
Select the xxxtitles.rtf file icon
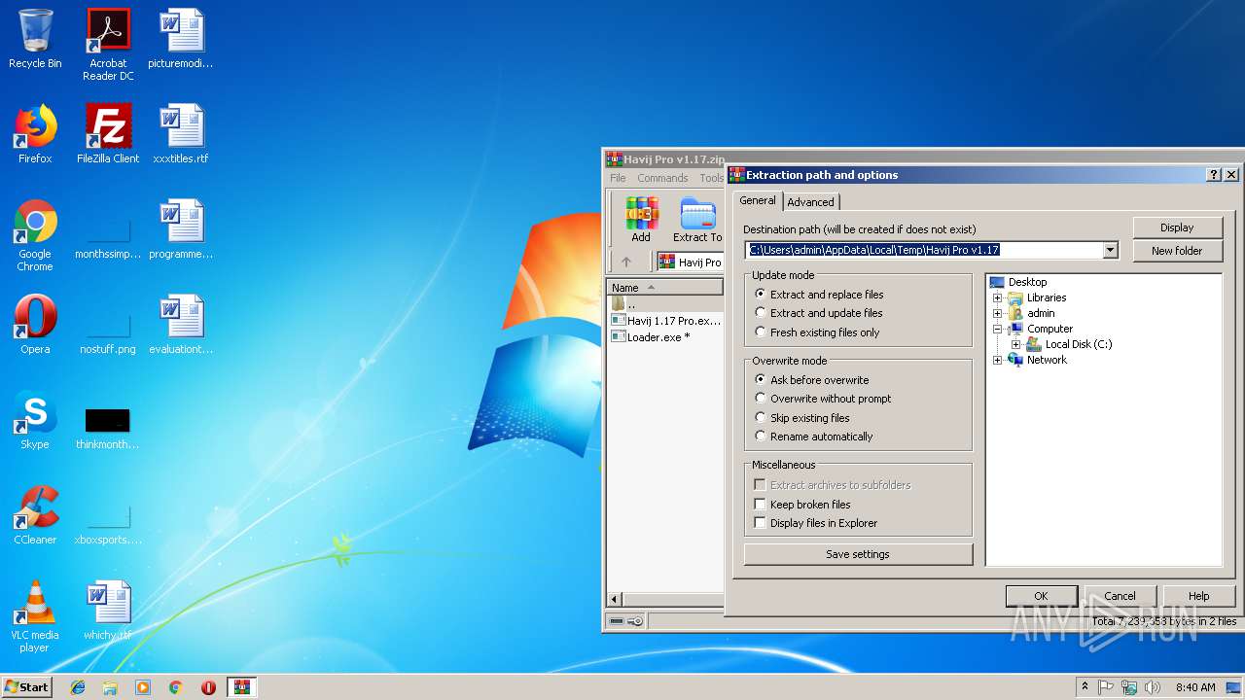click(x=181, y=134)
